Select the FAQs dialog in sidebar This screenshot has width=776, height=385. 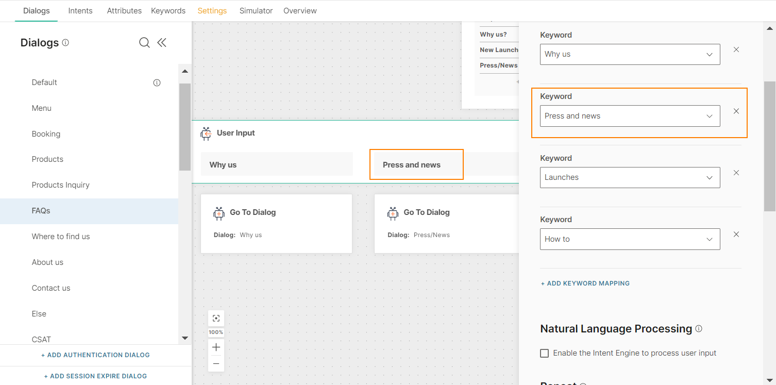pos(41,210)
